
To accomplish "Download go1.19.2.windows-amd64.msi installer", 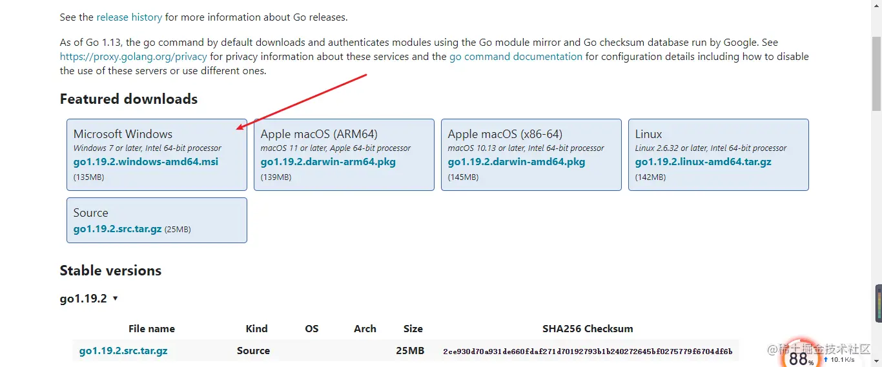I will click(x=146, y=162).
